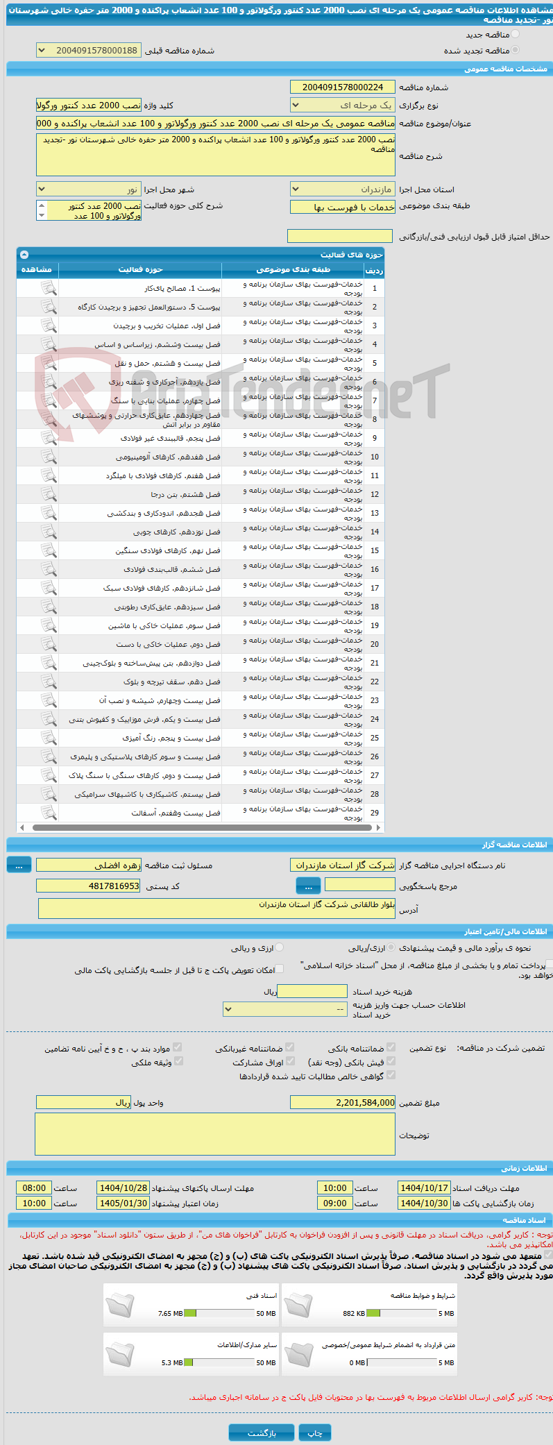The height and width of the screenshot is (1445, 553).
Task: Select the مناقصه جدید radio button
Action: (x=515, y=34)
